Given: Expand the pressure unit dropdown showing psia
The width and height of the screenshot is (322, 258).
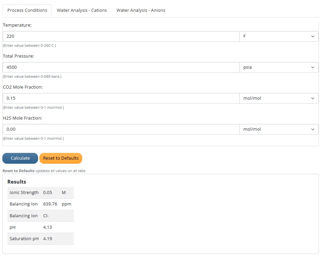Looking at the screenshot, I should pyautogui.click(x=279, y=67).
